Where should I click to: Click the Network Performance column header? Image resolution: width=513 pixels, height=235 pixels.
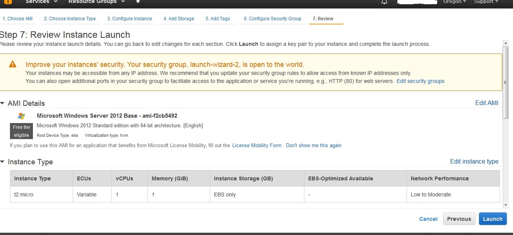(453, 178)
